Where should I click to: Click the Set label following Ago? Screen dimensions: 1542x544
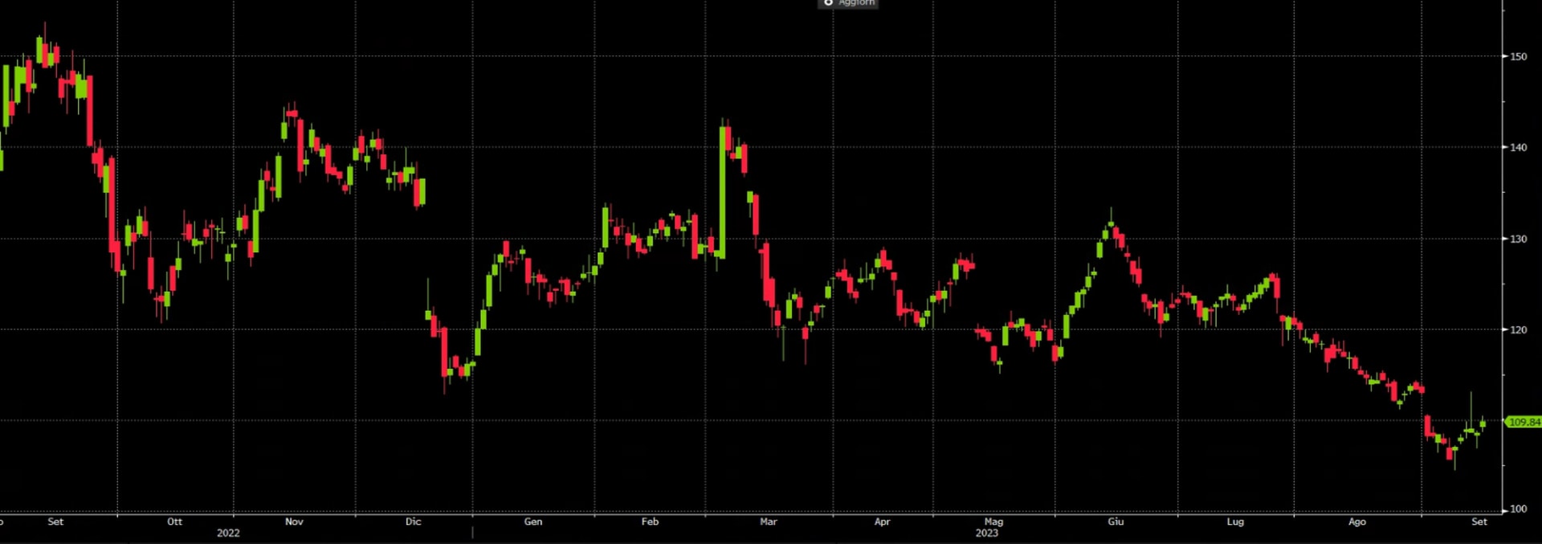click(x=1479, y=522)
